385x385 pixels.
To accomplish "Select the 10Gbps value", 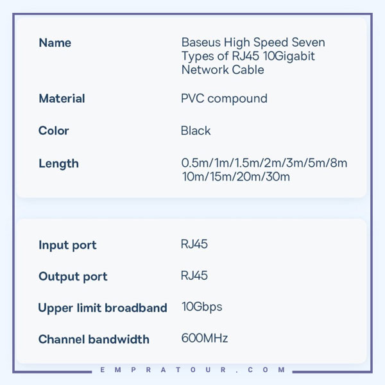I will (x=202, y=307).
